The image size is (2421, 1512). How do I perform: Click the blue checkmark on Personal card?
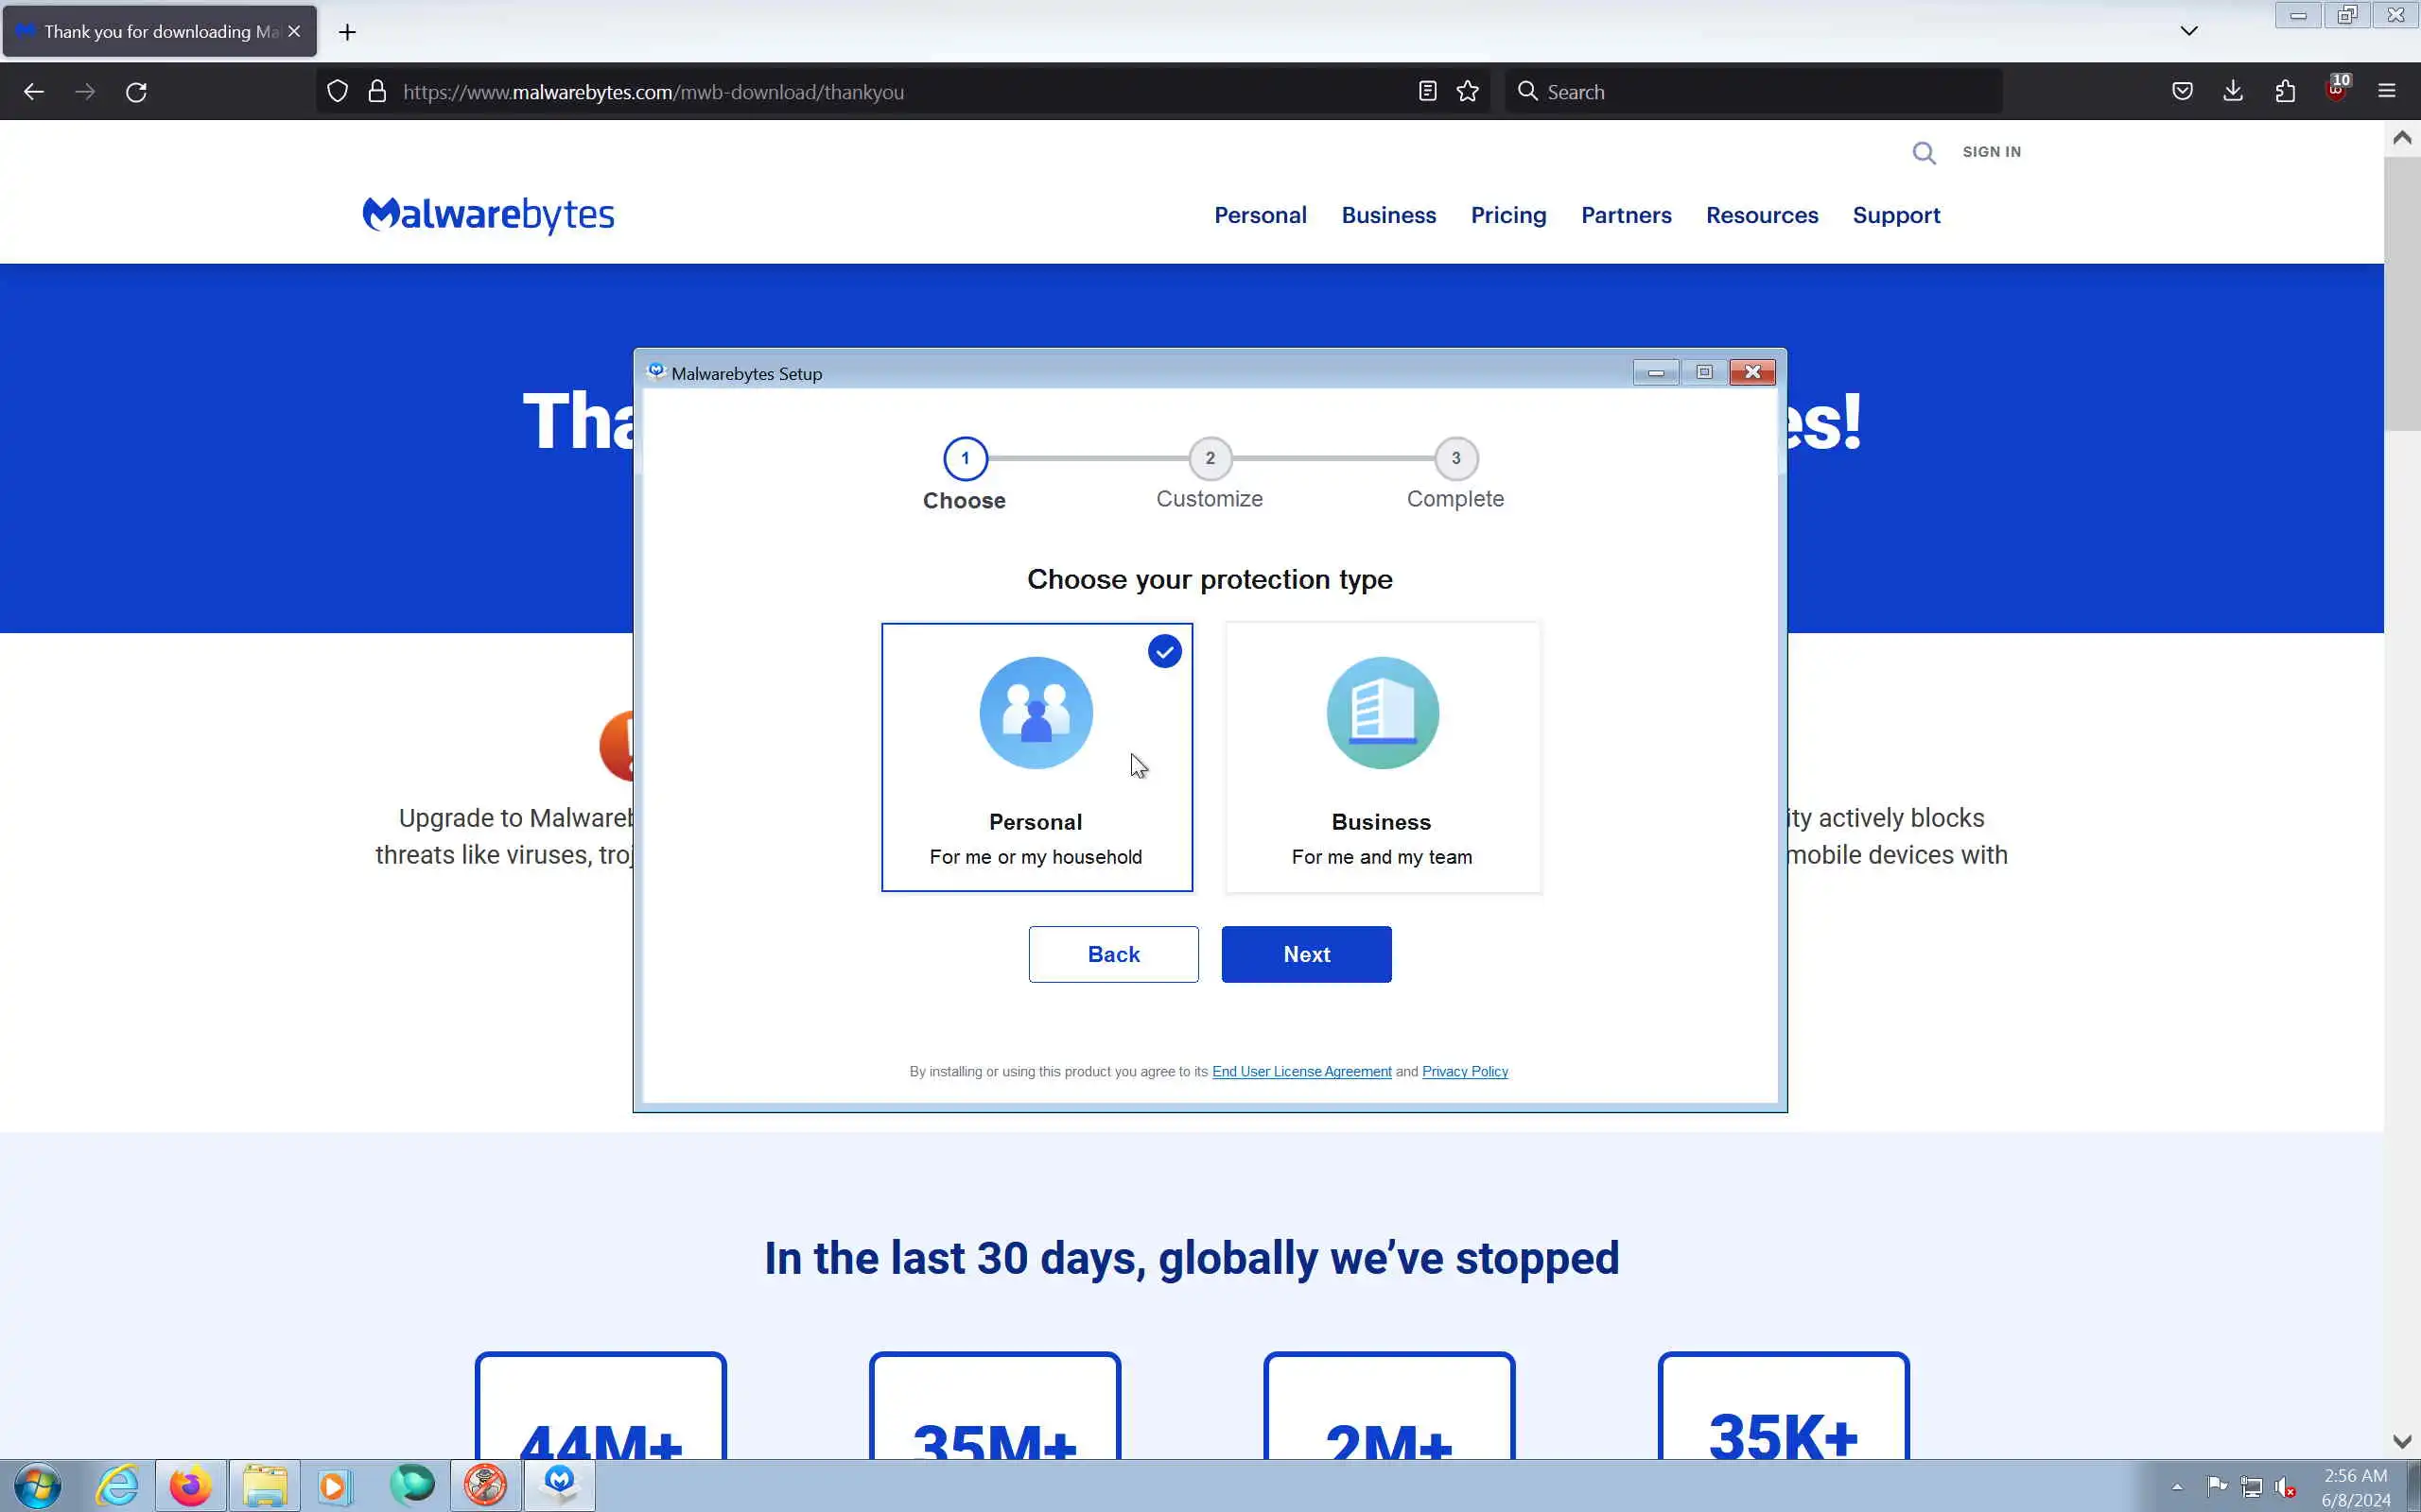pyautogui.click(x=1164, y=652)
